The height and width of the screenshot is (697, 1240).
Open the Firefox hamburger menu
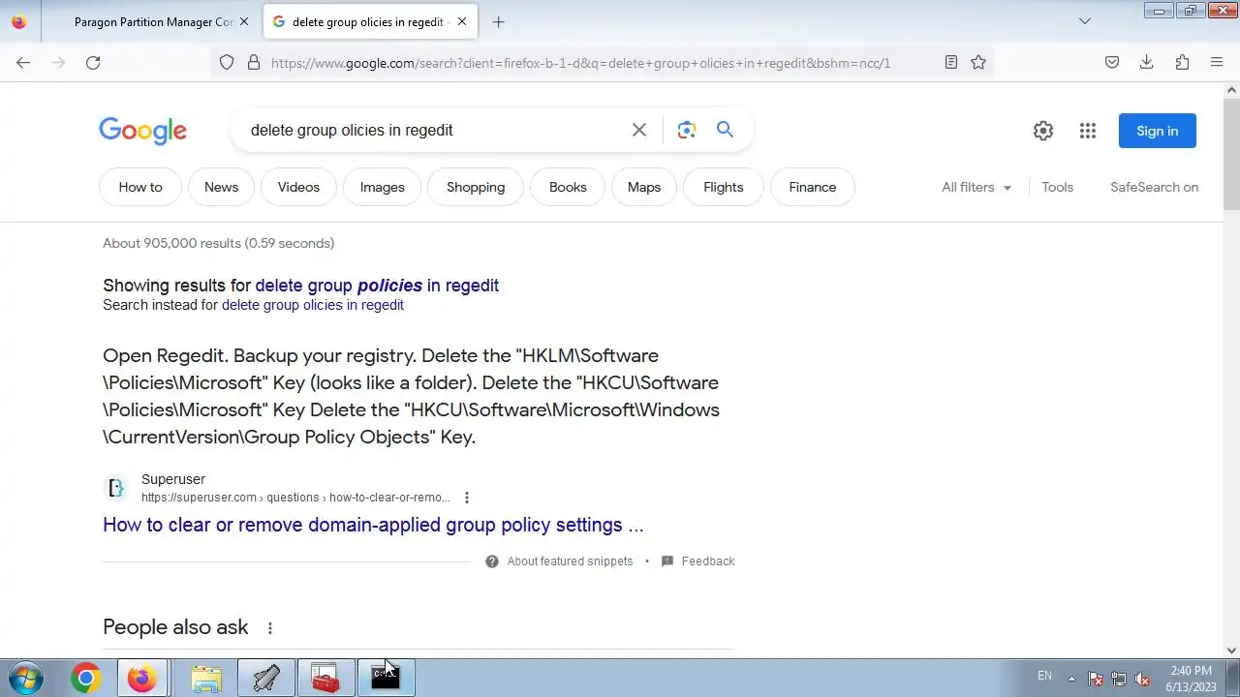pos(1217,62)
